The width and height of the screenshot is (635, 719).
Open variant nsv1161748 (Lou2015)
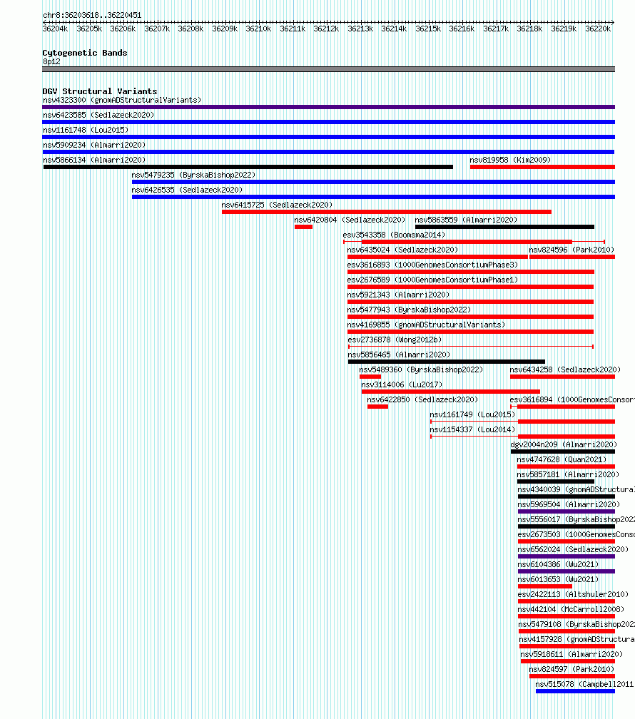point(86,131)
